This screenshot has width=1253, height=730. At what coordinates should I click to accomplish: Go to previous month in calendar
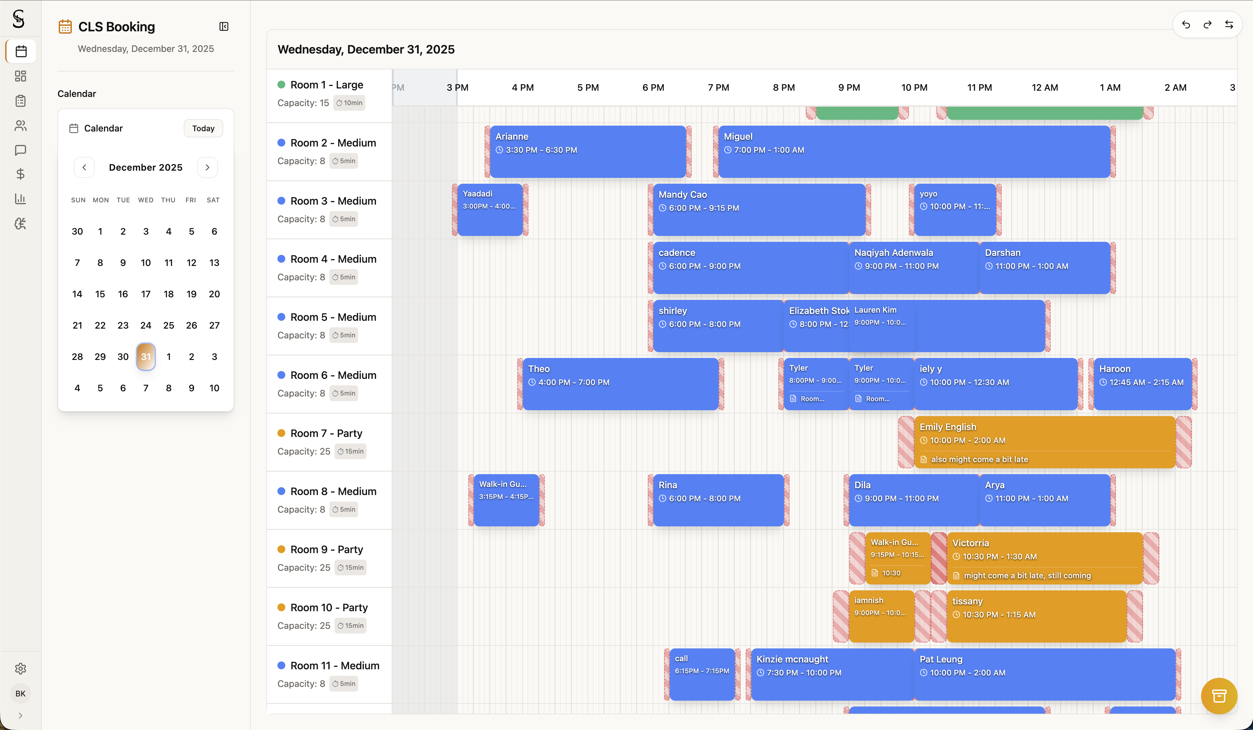(x=84, y=168)
